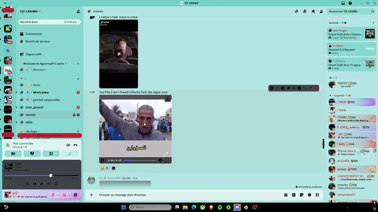Viewport: 378px width, 212px height.
Task: Toggle the camera in voice panel
Action: pyautogui.click(x=13, y=154)
